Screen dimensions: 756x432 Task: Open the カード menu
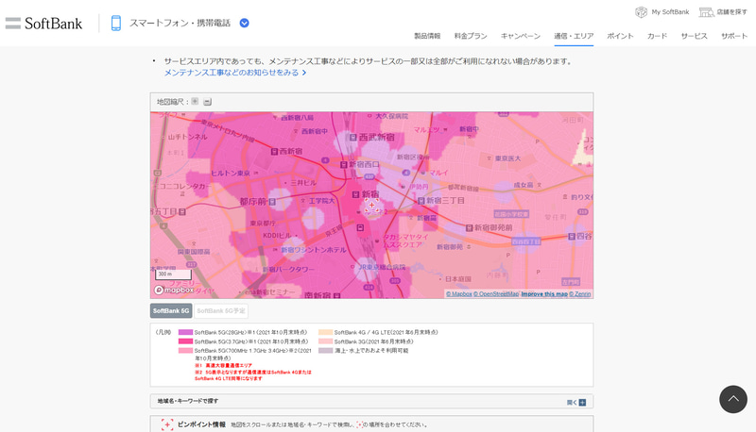657,36
